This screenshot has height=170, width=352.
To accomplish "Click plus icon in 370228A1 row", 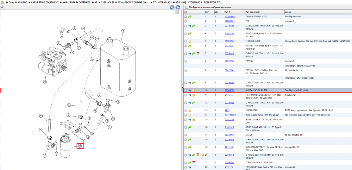I will (186, 70).
